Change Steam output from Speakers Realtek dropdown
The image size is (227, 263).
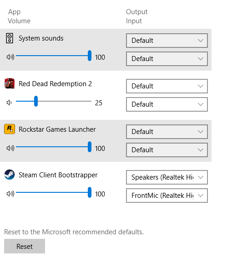pyautogui.click(x=167, y=177)
